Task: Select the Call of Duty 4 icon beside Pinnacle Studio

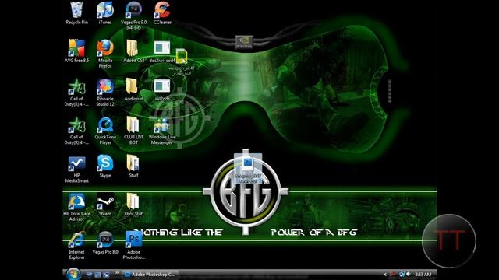Action: [76, 93]
